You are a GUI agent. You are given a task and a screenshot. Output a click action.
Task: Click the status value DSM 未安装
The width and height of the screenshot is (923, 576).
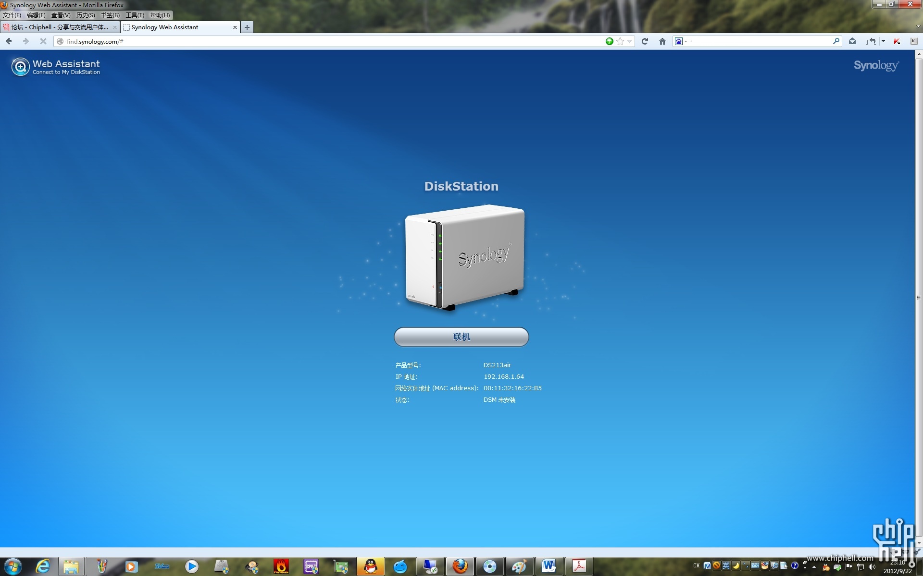pos(499,400)
